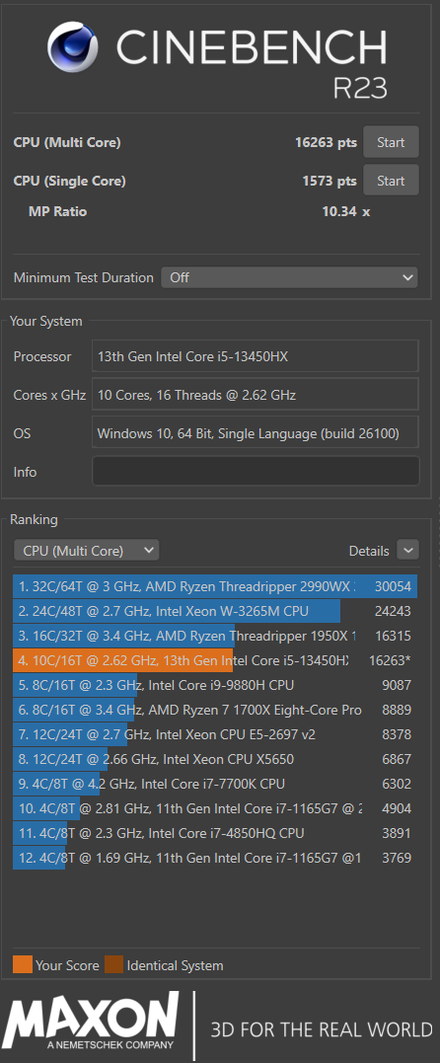Select the Xeon W-3265M ranking entry
This screenshot has width=440, height=1063.
pos(215,611)
